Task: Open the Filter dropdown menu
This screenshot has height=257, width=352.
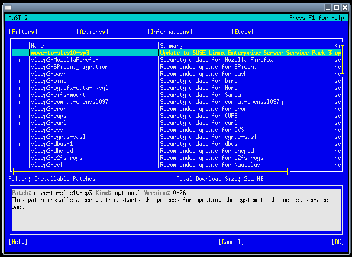Action: (23, 32)
